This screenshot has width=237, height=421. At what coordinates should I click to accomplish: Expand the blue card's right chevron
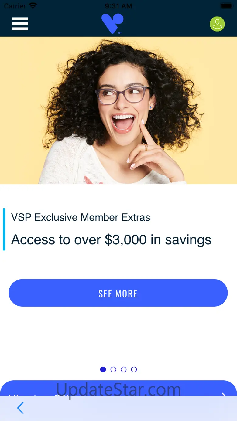tap(224, 394)
